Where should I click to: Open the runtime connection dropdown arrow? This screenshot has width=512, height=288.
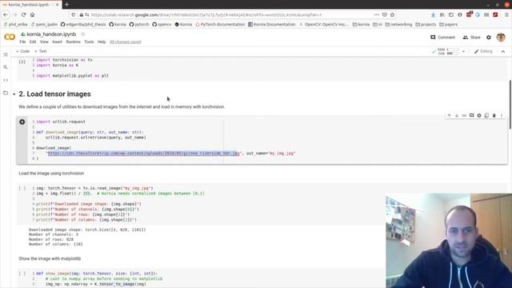(x=463, y=51)
